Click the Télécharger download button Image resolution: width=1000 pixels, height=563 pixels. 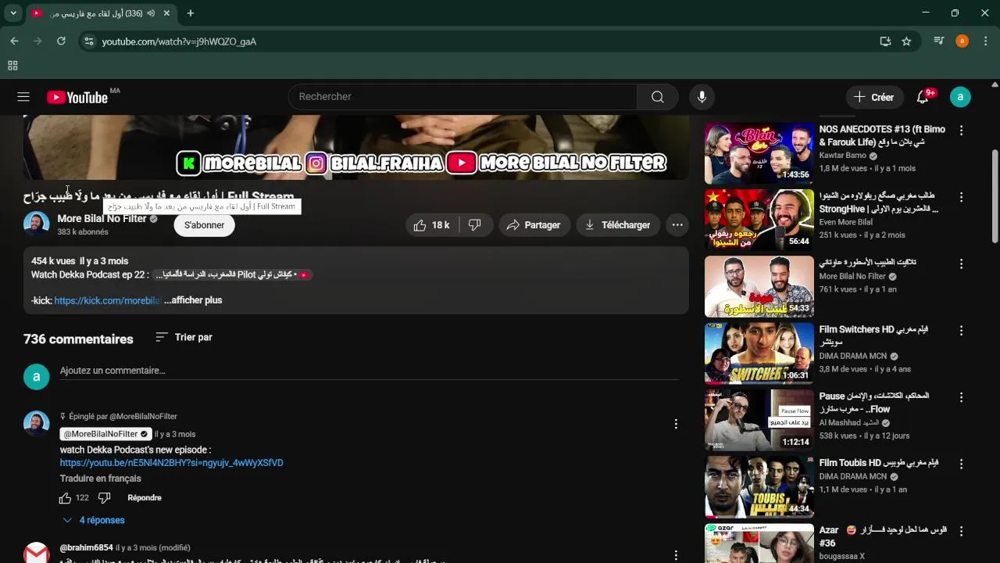(617, 225)
